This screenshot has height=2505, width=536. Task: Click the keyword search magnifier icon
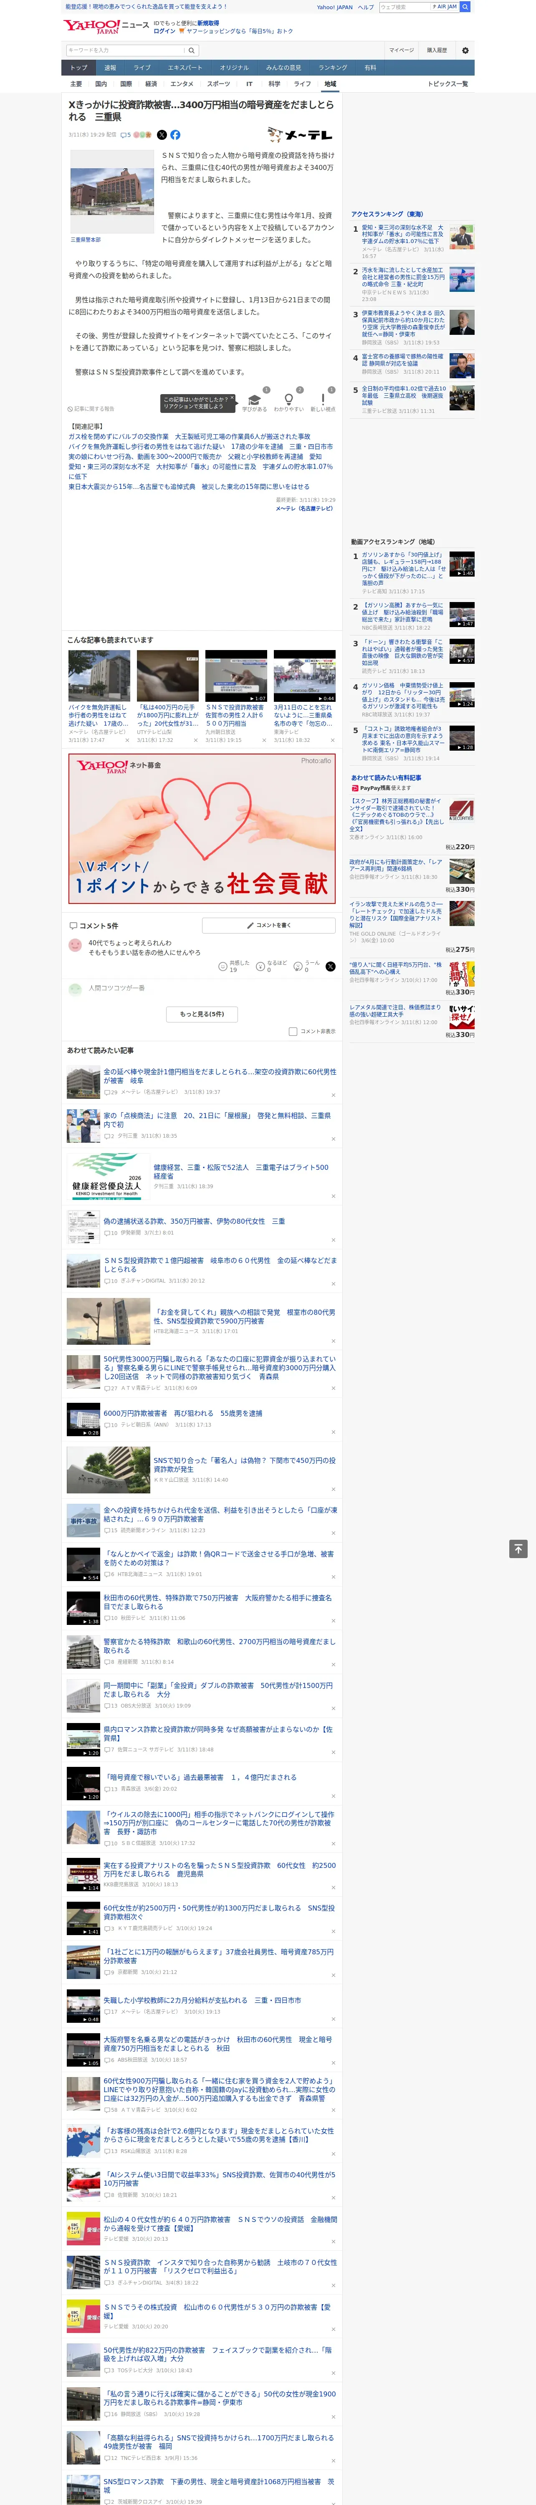tap(192, 51)
